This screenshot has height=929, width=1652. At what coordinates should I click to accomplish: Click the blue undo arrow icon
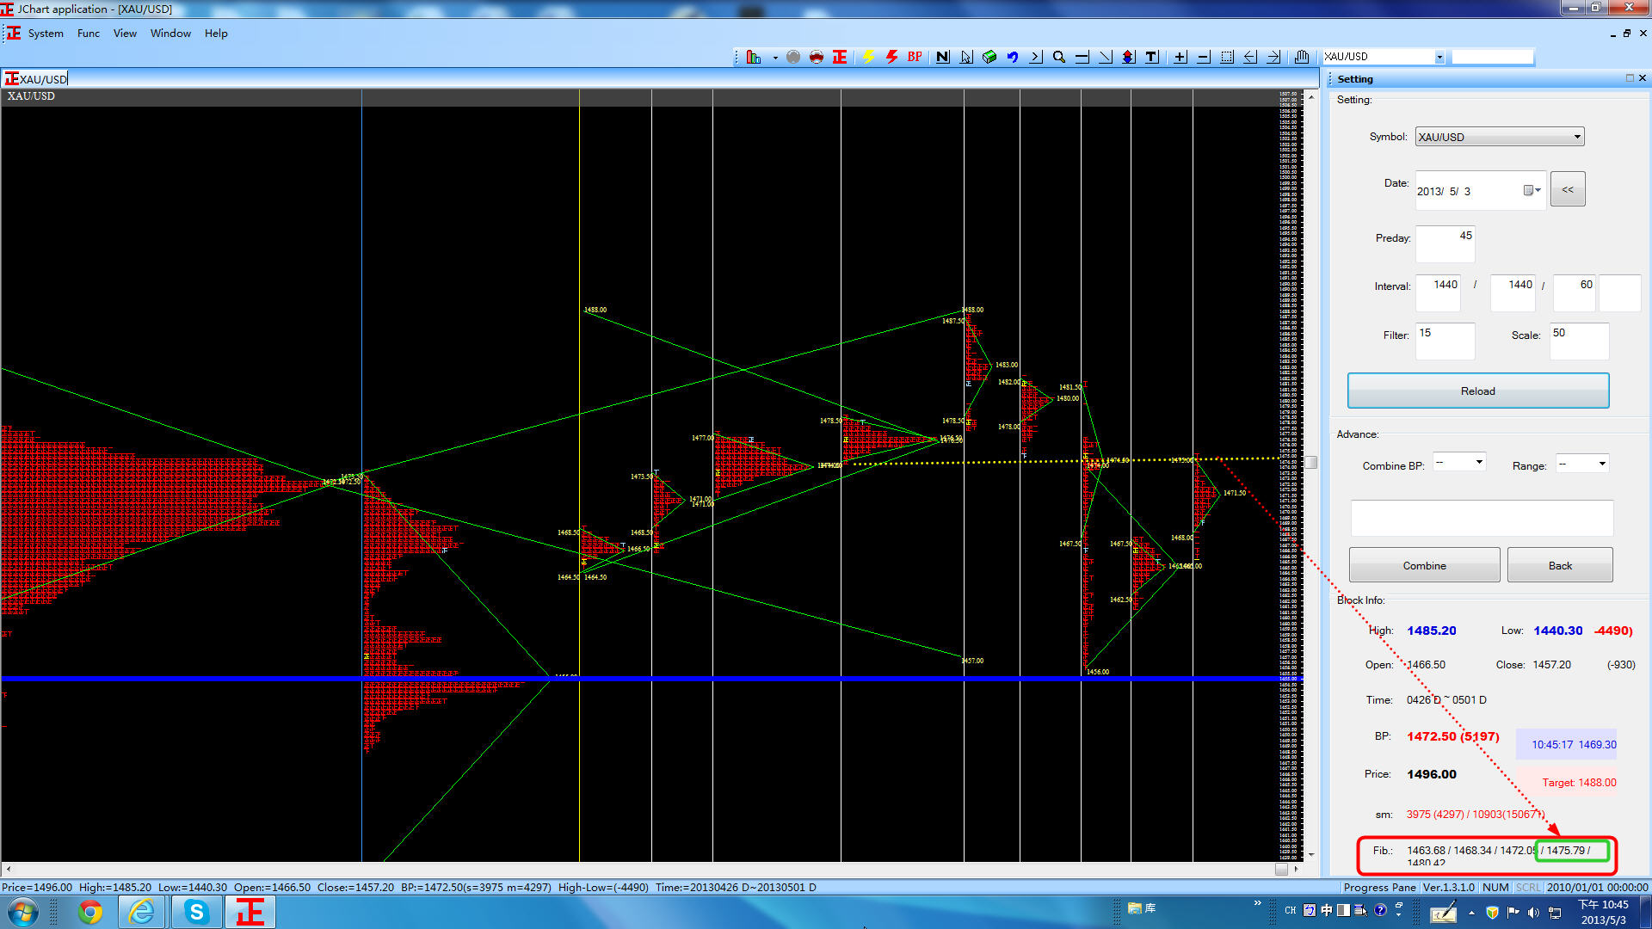coord(1013,57)
